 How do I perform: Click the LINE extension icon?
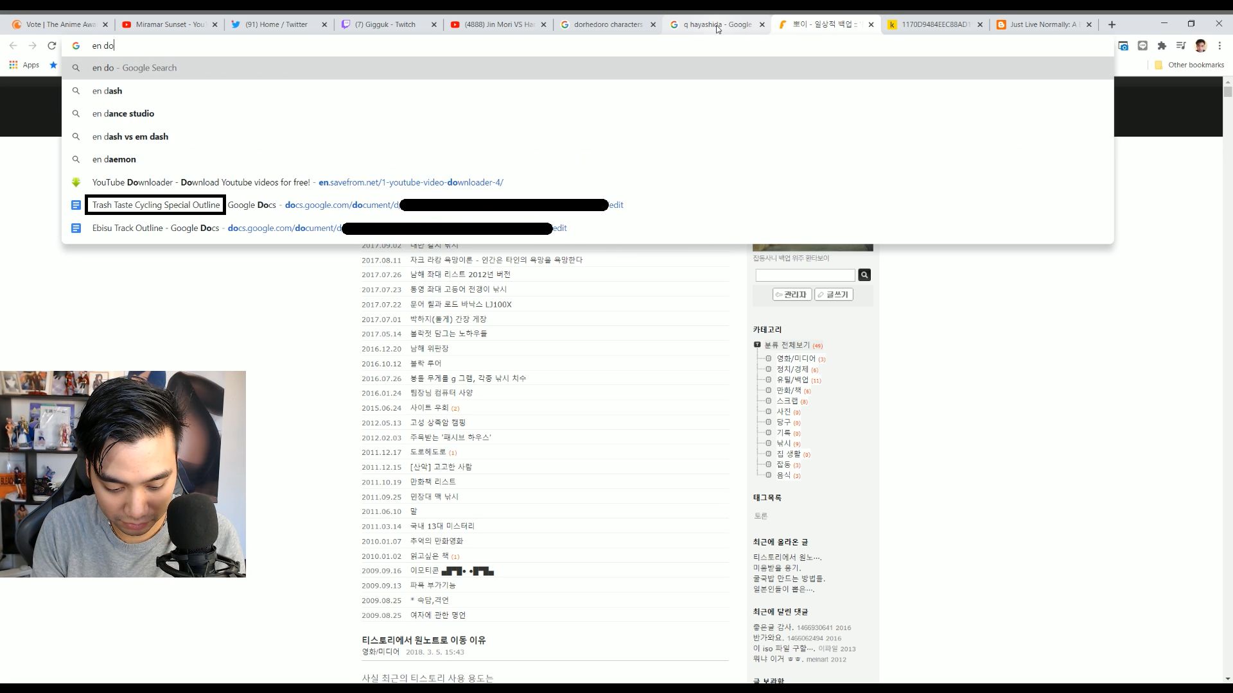(x=1142, y=46)
